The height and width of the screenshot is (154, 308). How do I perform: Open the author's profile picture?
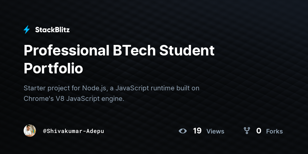point(30,131)
